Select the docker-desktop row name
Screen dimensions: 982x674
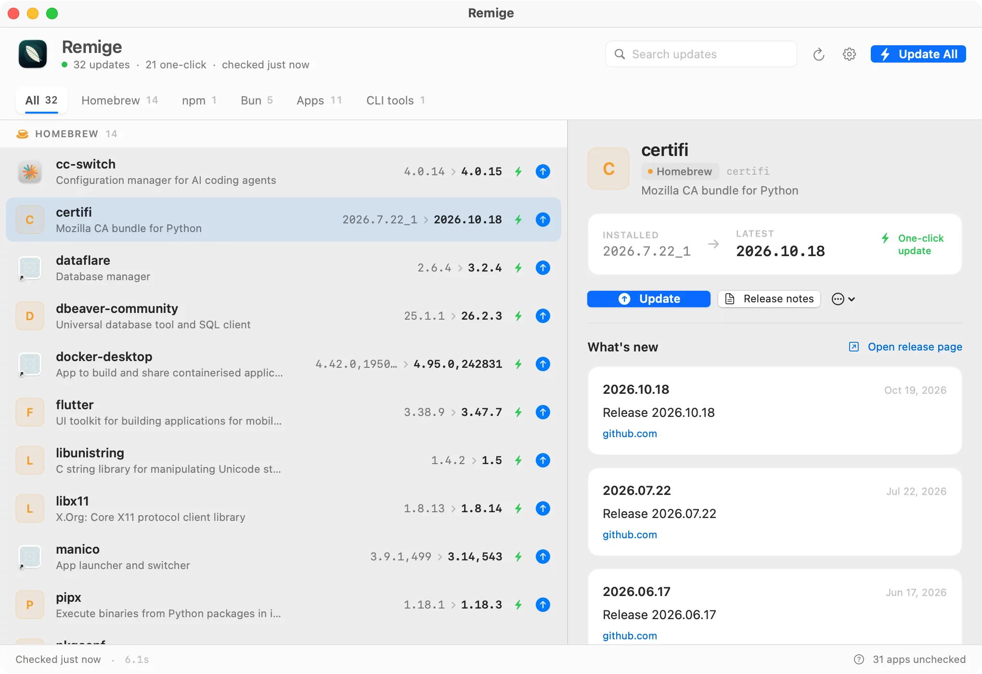click(104, 356)
